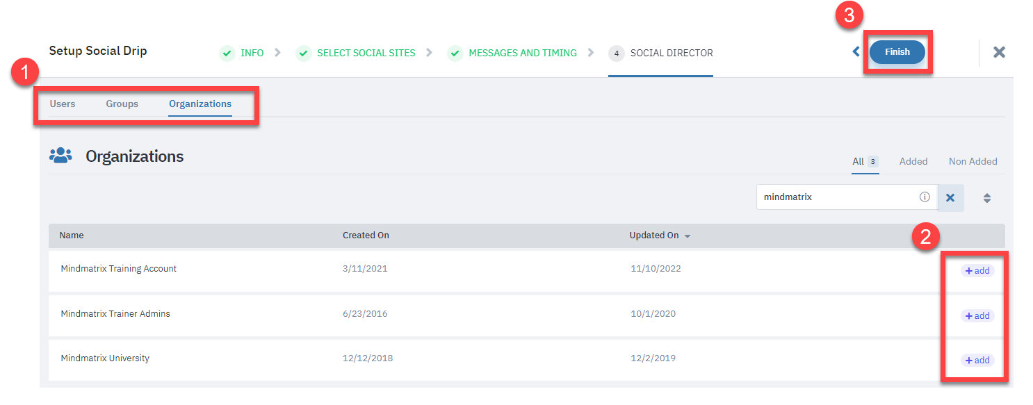Close the Setup Social Drip wizard
1033x405 pixels.
999,52
